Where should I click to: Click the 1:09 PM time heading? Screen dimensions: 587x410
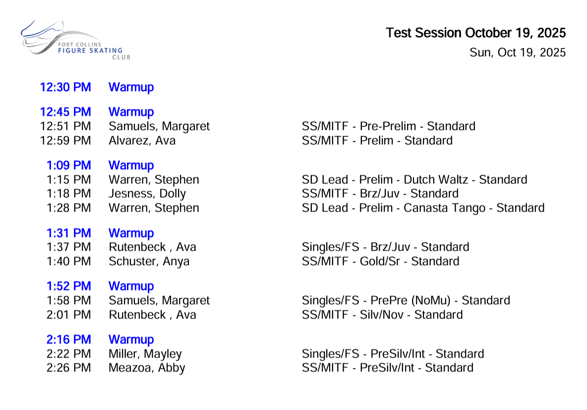point(68,165)
